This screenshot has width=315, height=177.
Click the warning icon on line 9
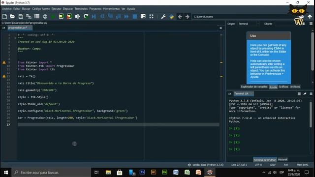click(x=4, y=62)
